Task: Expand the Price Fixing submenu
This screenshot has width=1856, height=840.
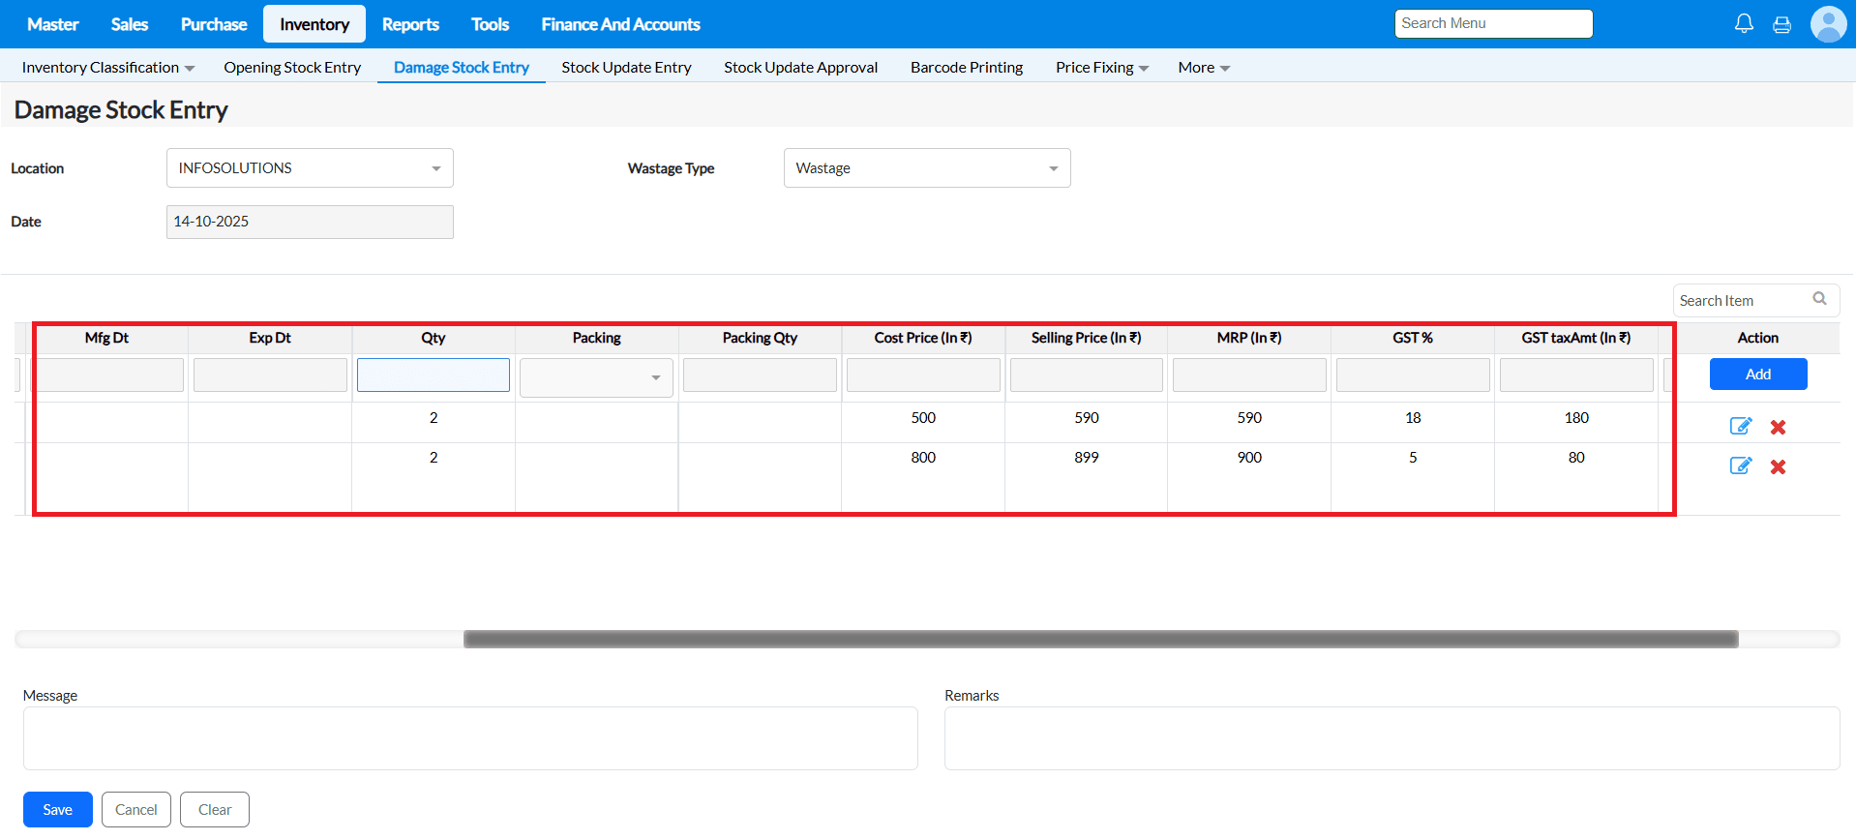Action: click(x=1101, y=68)
